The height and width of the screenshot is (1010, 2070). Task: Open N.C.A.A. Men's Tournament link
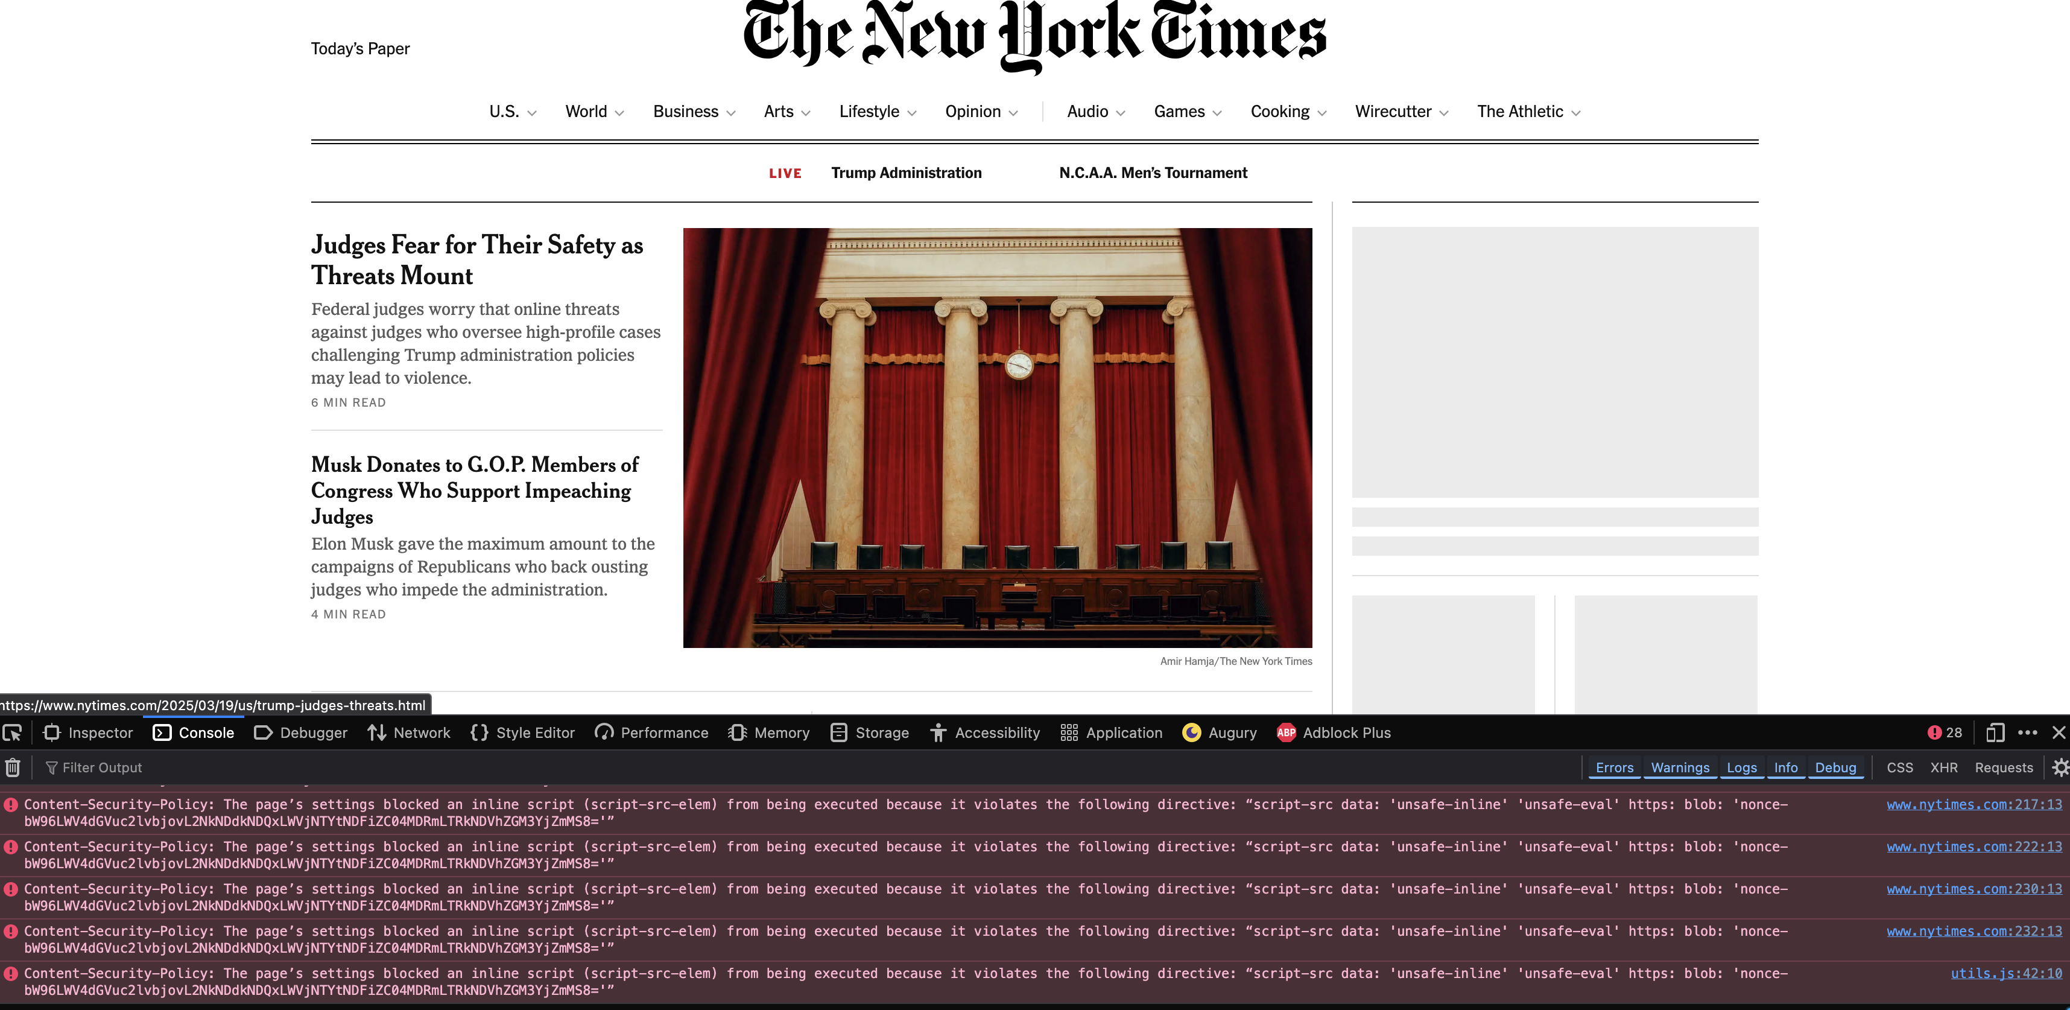1153,173
